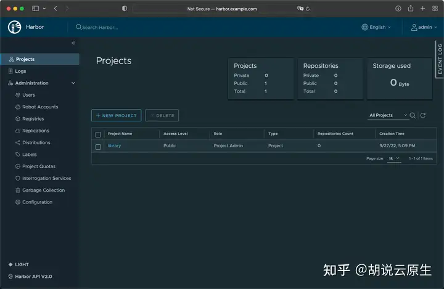Image resolution: width=444 pixels, height=289 pixels.
Task: Open the EVENT LOG side tab
Action: [x=440, y=59]
